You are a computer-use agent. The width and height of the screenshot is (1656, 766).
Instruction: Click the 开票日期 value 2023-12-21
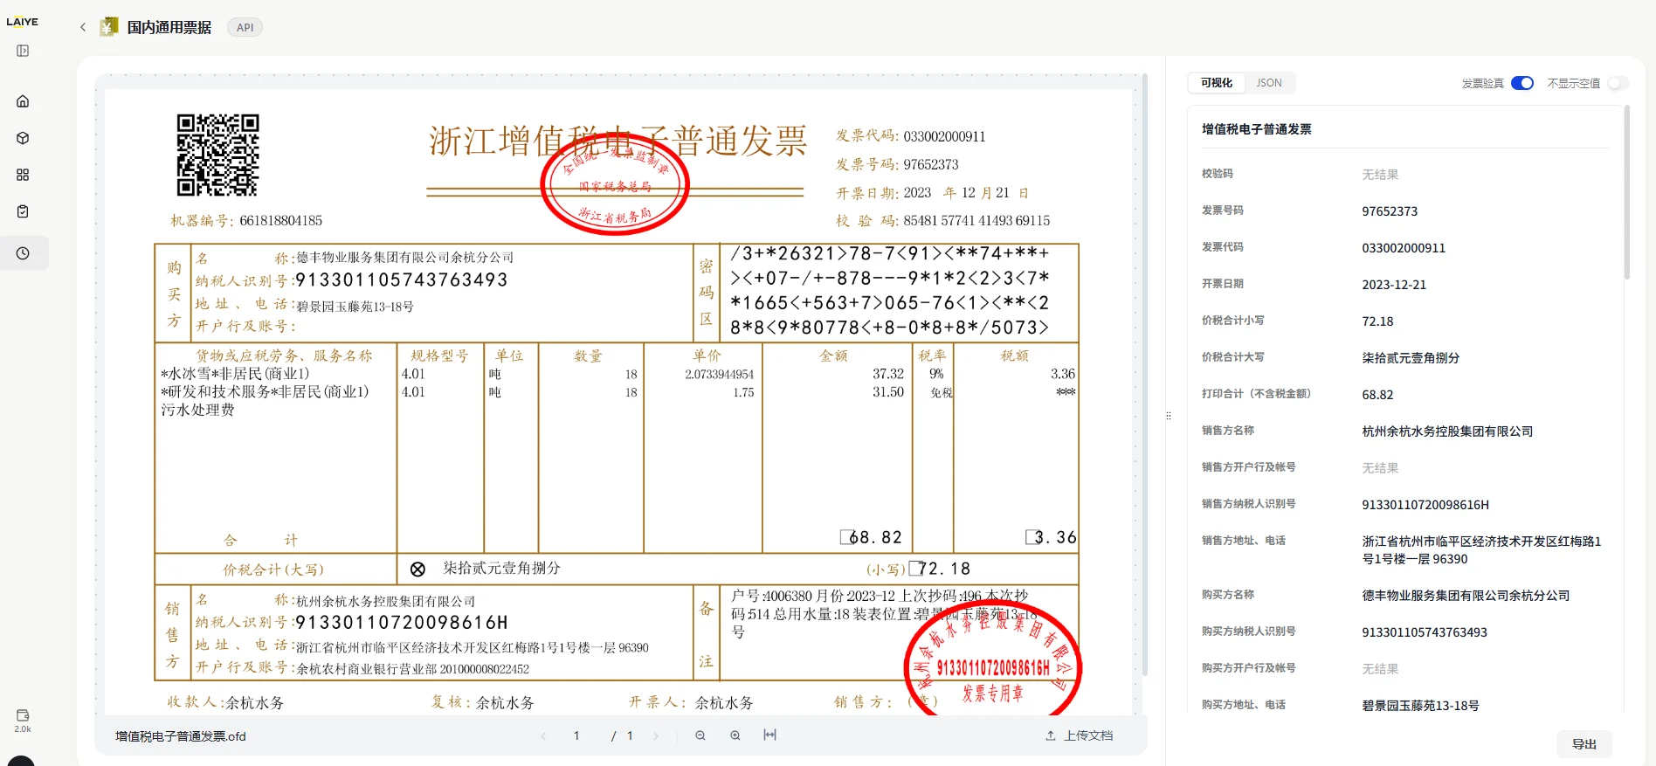click(1394, 285)
